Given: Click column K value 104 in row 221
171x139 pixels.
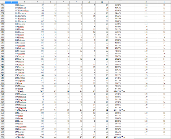Looking at the screenshot, I should pos(146,5).
